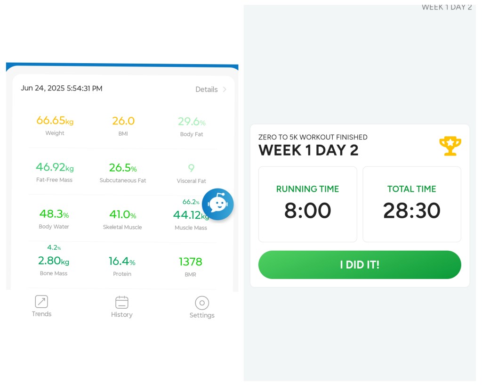Select the Running Time 8:00 card
The height and width of the screenshot is (386, 482).
[x=308, y=204]
